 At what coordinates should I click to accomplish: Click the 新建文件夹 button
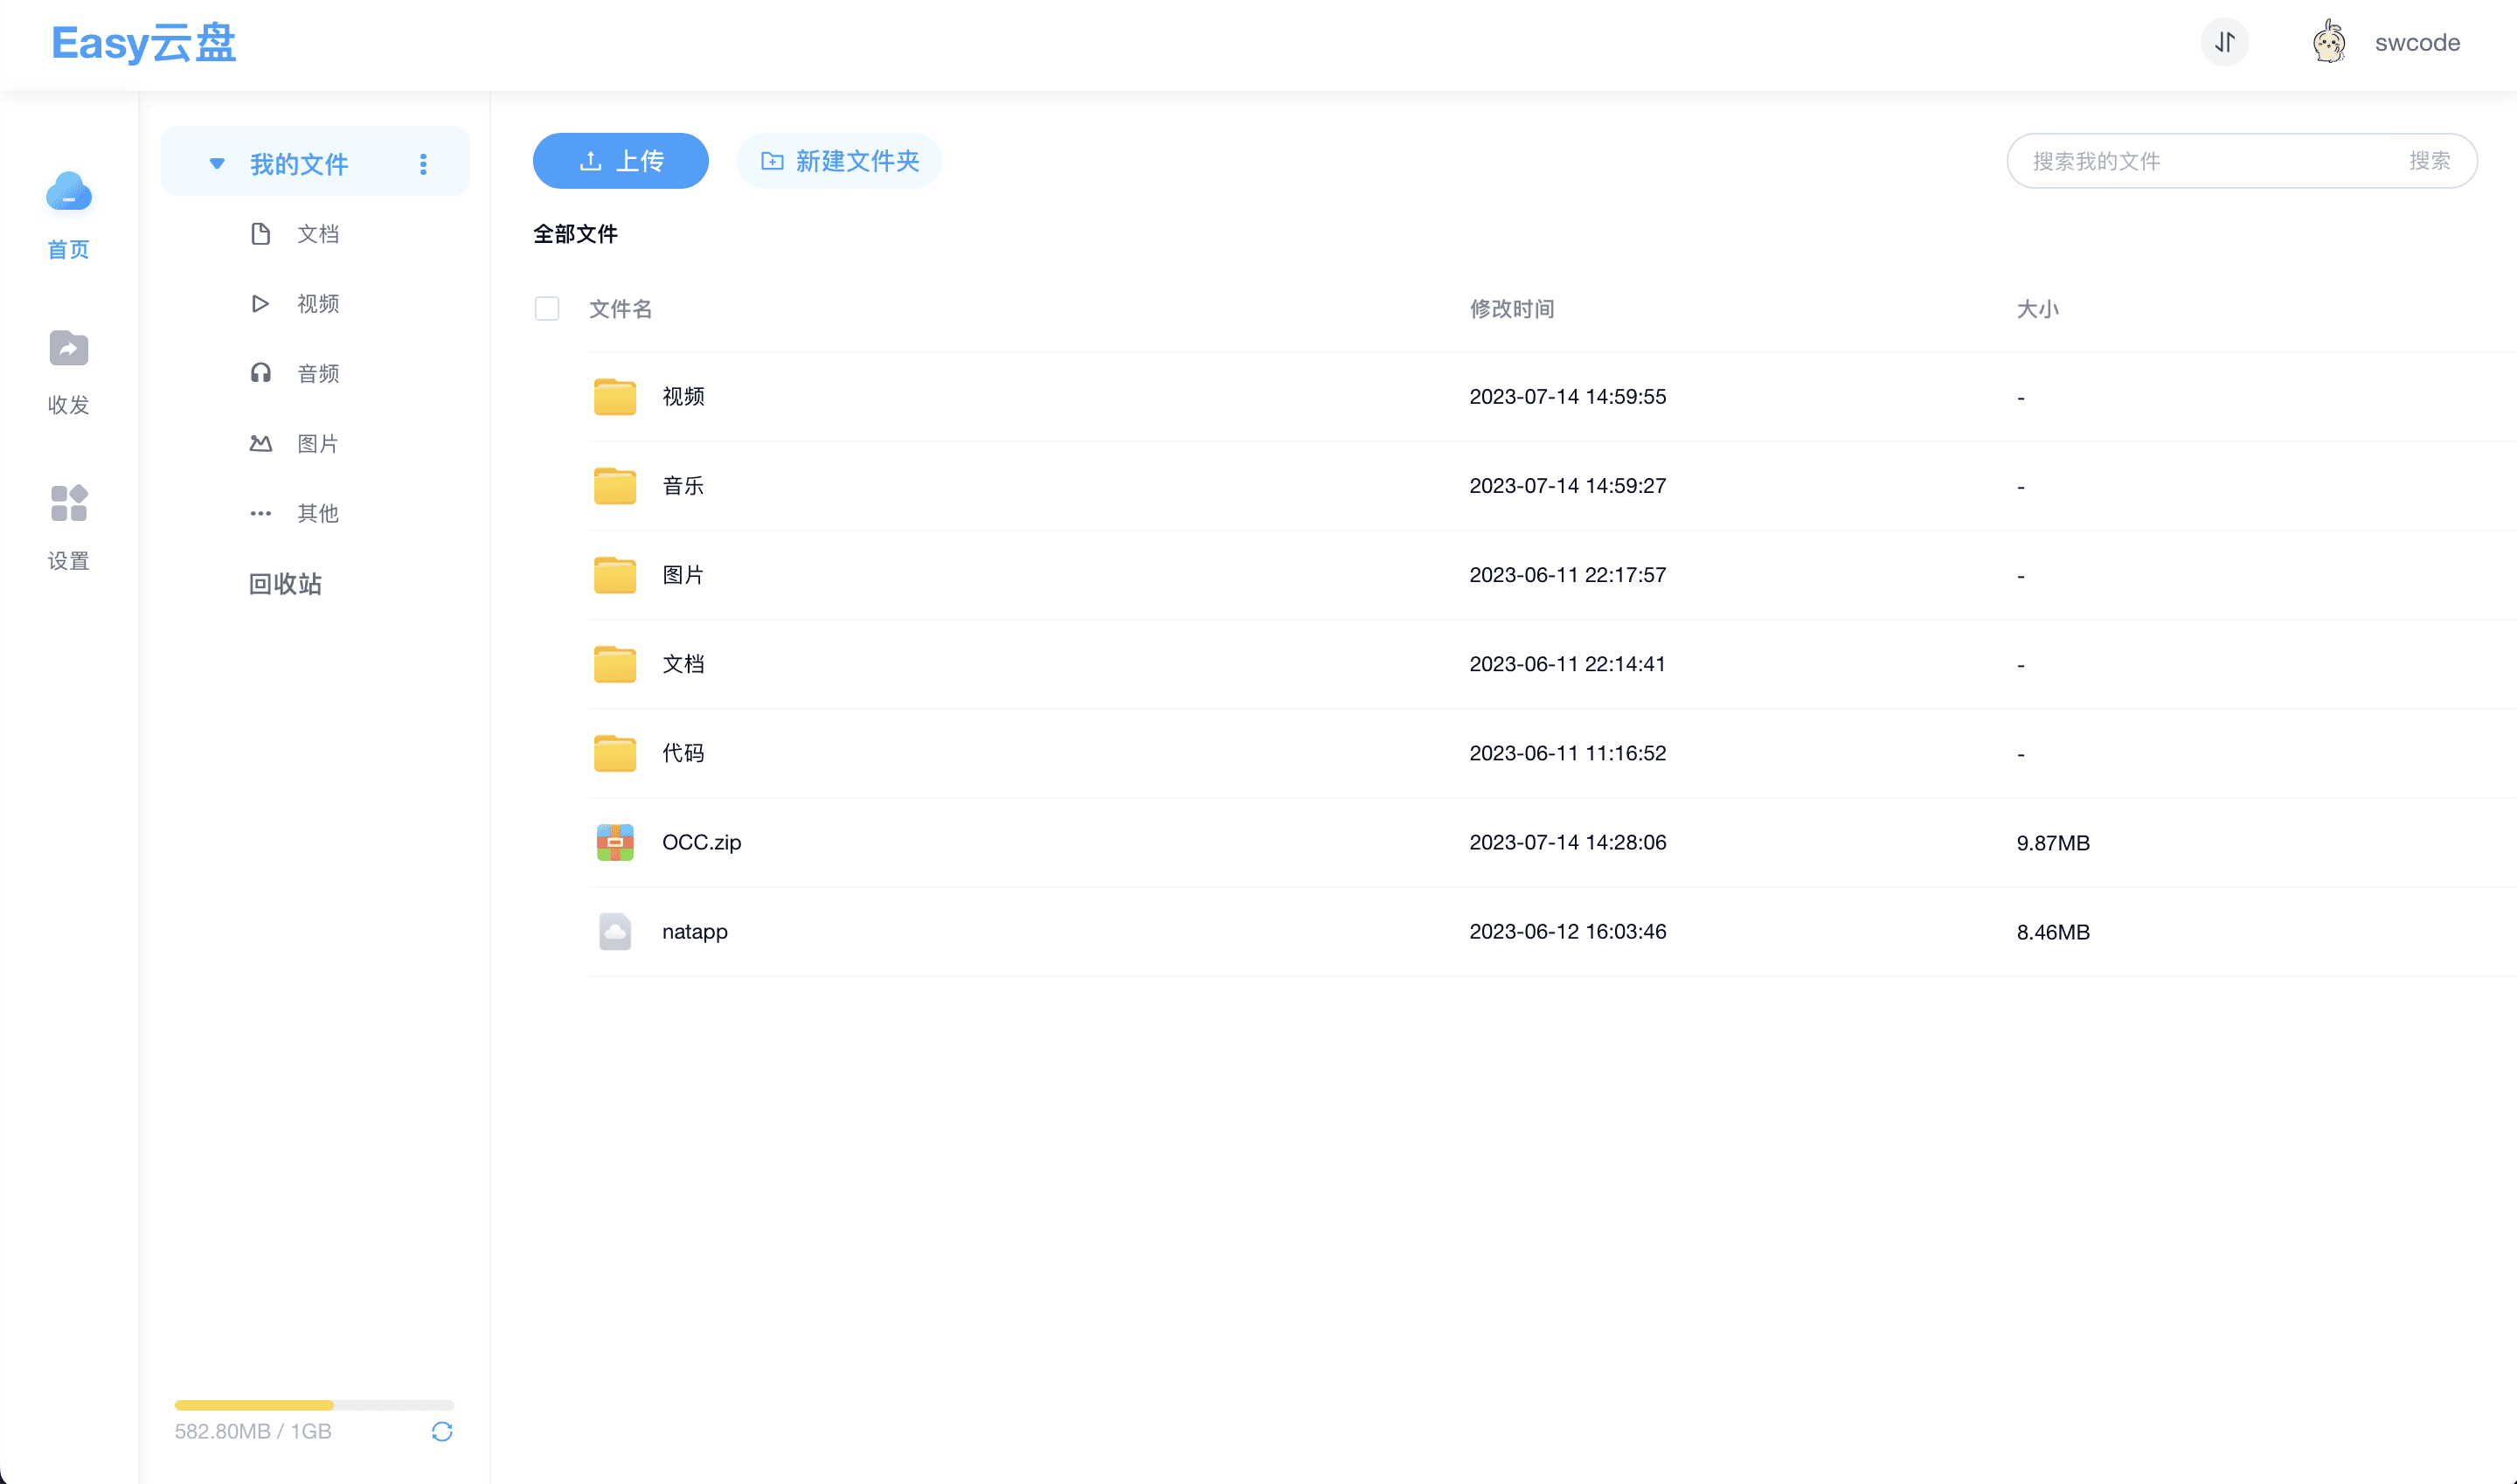(x=839, y=161)
